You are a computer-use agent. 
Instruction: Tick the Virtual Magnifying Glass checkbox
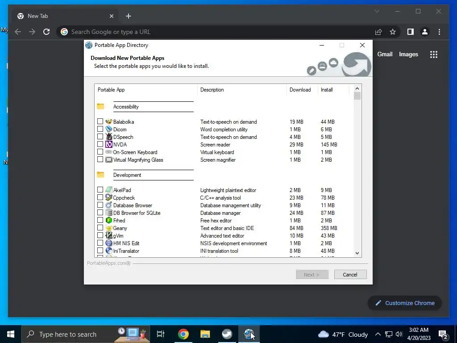point(100,159)
